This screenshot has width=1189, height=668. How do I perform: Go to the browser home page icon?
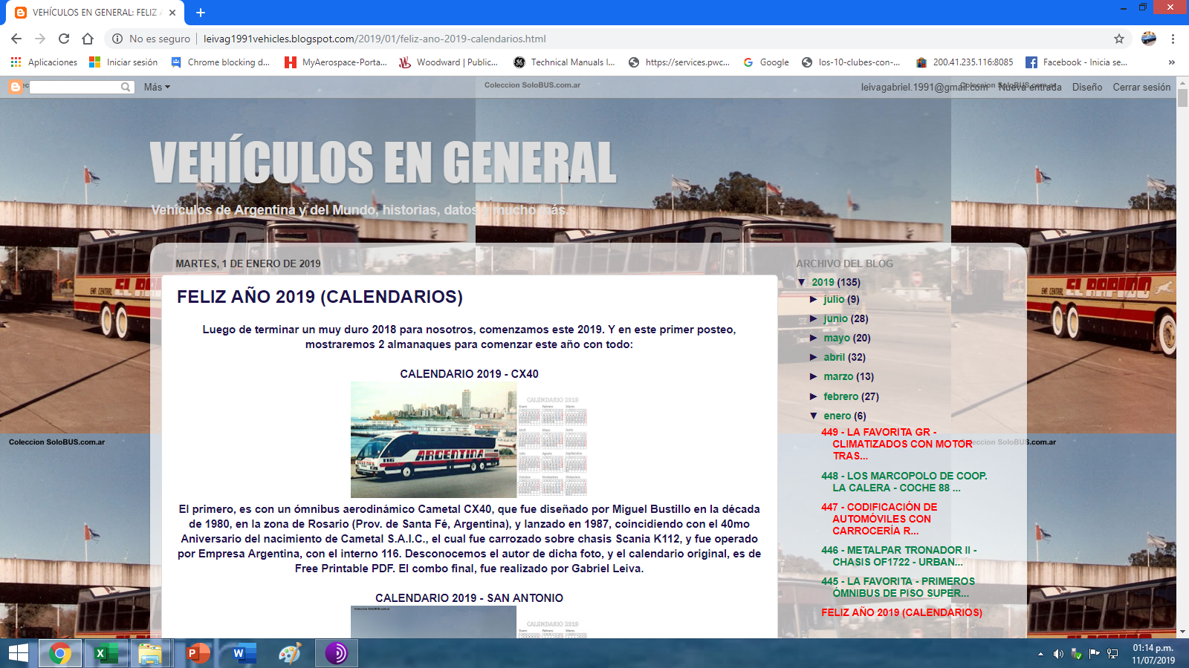click(x=88, y=39)
